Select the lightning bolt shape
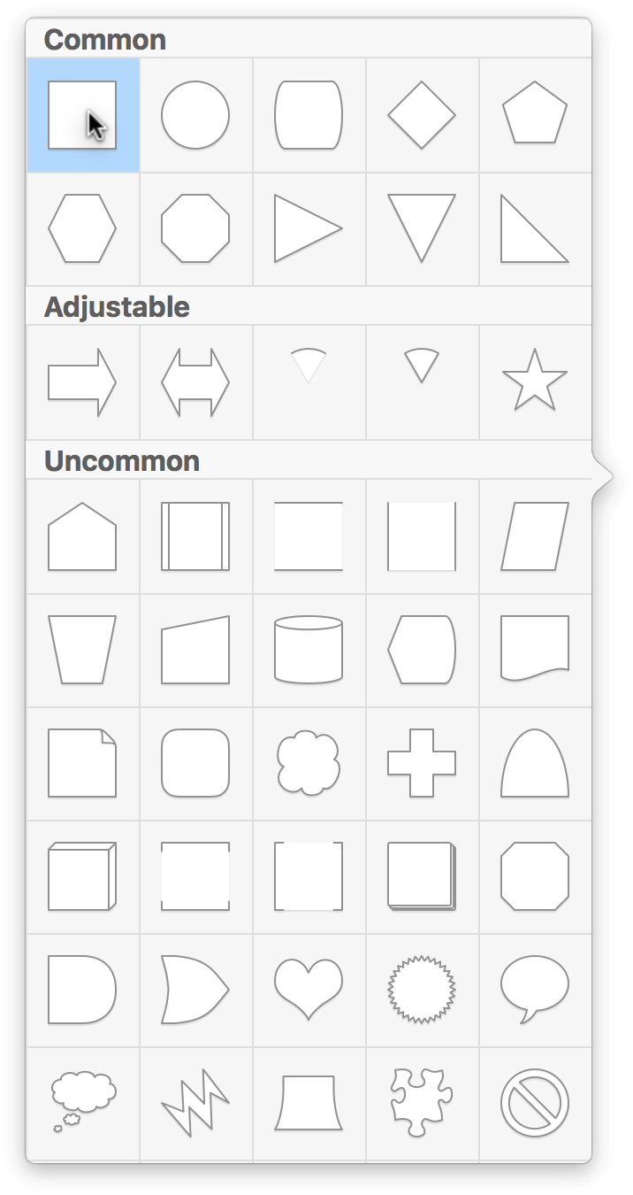This screenshot has height=1195, width=633. click(195, 1100)
